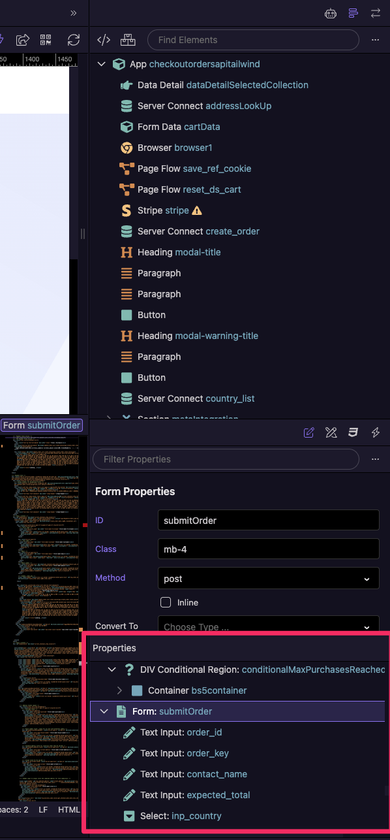Open the CSS styles panel icon

(353, 432)
